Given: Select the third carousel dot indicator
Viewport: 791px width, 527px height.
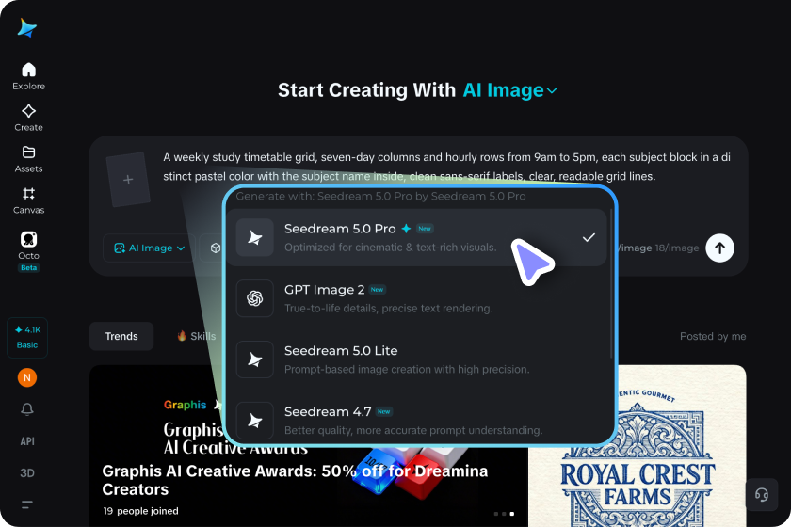Looking at the screenshot, I should point(512,514).
